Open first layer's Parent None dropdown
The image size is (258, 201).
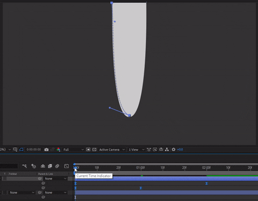(55, 178)
